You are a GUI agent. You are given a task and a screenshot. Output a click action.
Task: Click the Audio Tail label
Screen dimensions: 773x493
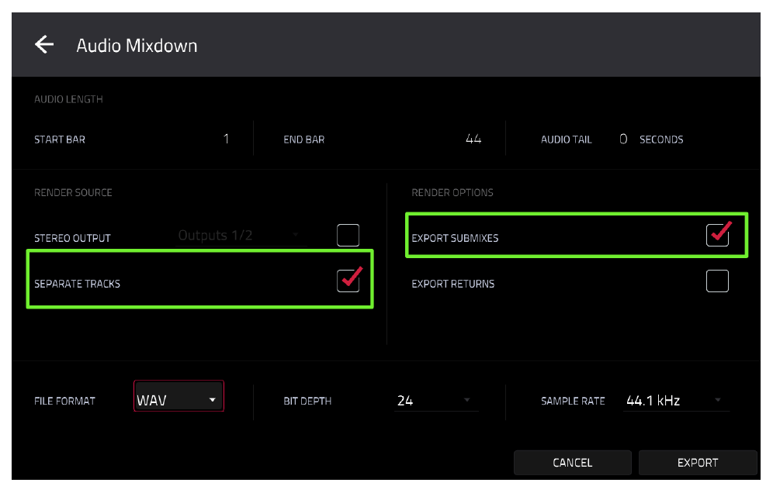pyautogui.click(x=567, y=140)
